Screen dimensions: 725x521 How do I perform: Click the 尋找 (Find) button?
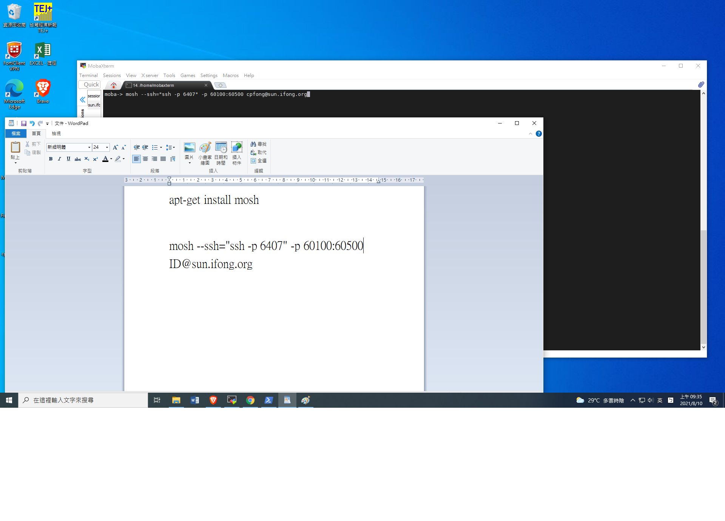pos(258,144)
